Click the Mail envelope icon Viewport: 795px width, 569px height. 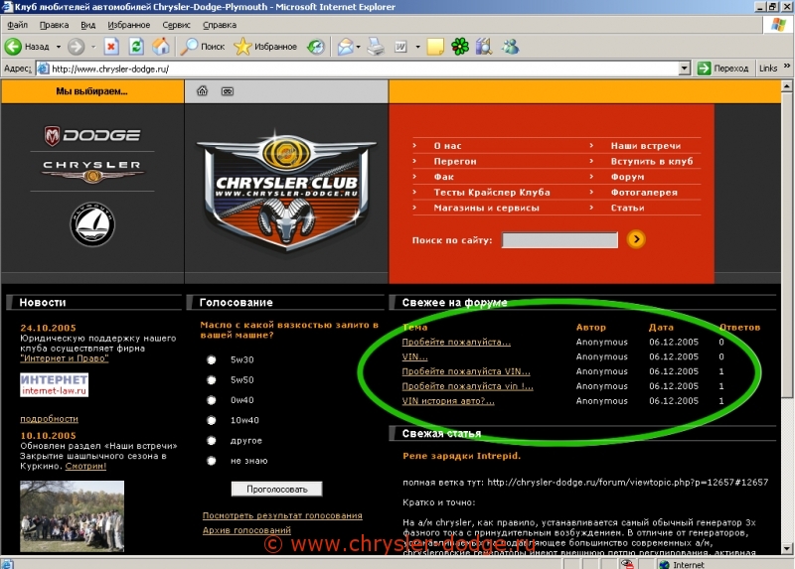[345, 47]
